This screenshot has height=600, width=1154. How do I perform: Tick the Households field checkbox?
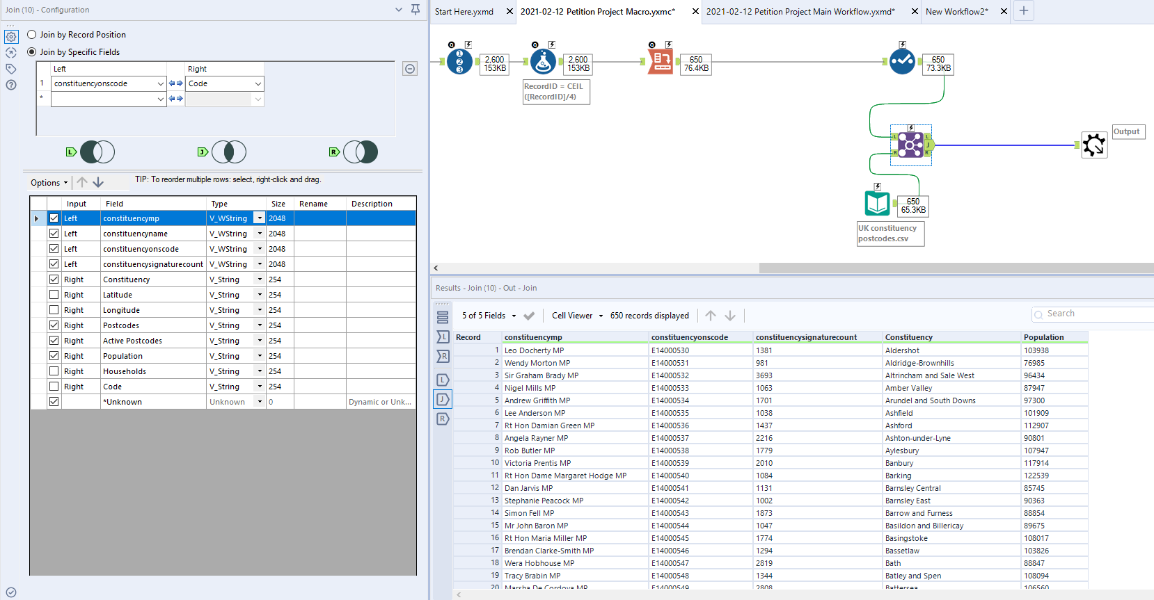[x=54, y=371]
